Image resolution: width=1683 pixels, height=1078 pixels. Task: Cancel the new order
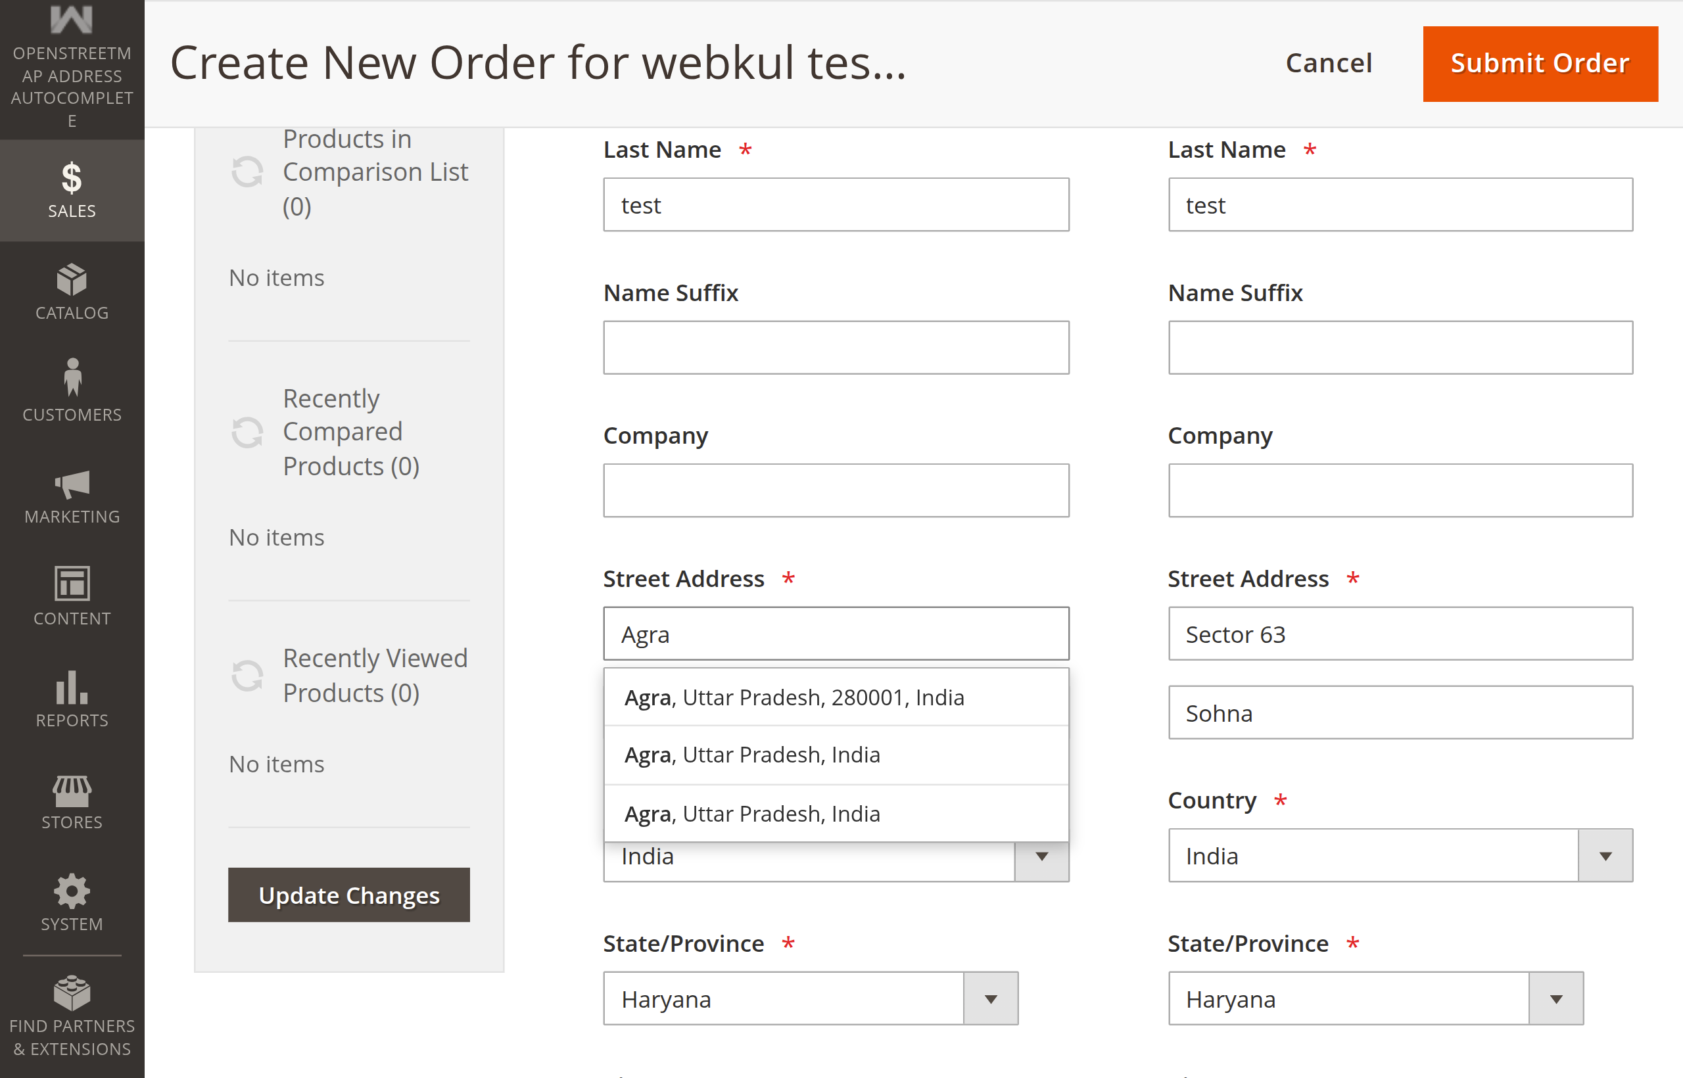tap(1329, 64)
